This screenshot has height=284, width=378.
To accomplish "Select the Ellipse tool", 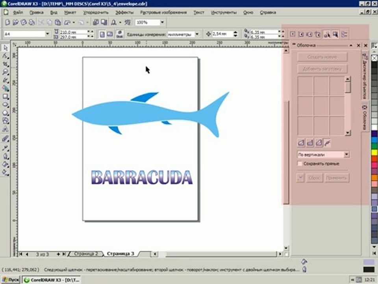I will coord(5,105).
